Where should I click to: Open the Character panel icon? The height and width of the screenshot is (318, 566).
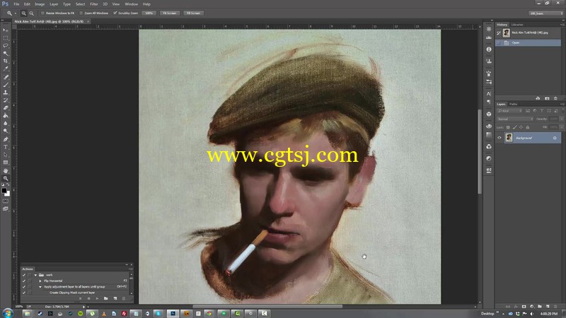[489, 94]
